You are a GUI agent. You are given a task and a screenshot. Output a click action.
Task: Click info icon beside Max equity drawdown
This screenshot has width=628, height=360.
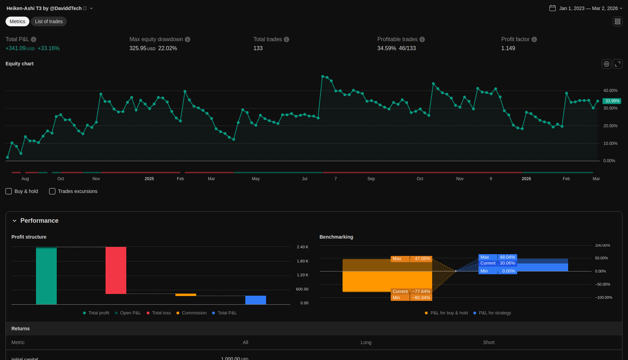[188, 39]
